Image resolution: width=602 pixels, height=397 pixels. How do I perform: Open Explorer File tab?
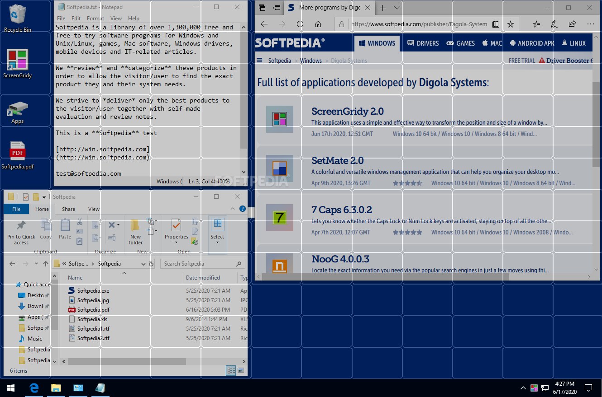tap(16, 209)
